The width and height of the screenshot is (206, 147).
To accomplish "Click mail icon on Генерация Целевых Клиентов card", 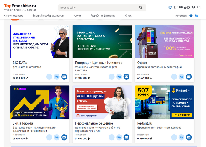I will pos(126,77).
